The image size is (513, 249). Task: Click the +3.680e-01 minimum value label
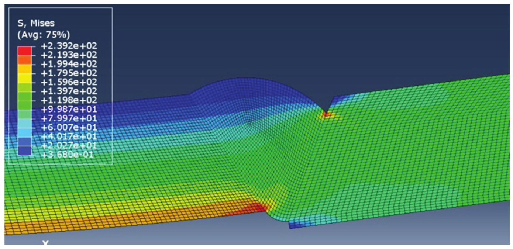69,155
